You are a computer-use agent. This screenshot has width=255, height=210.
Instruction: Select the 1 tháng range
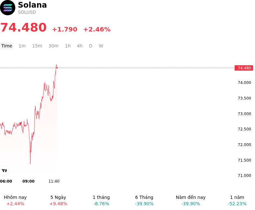[x=101, y=200]
